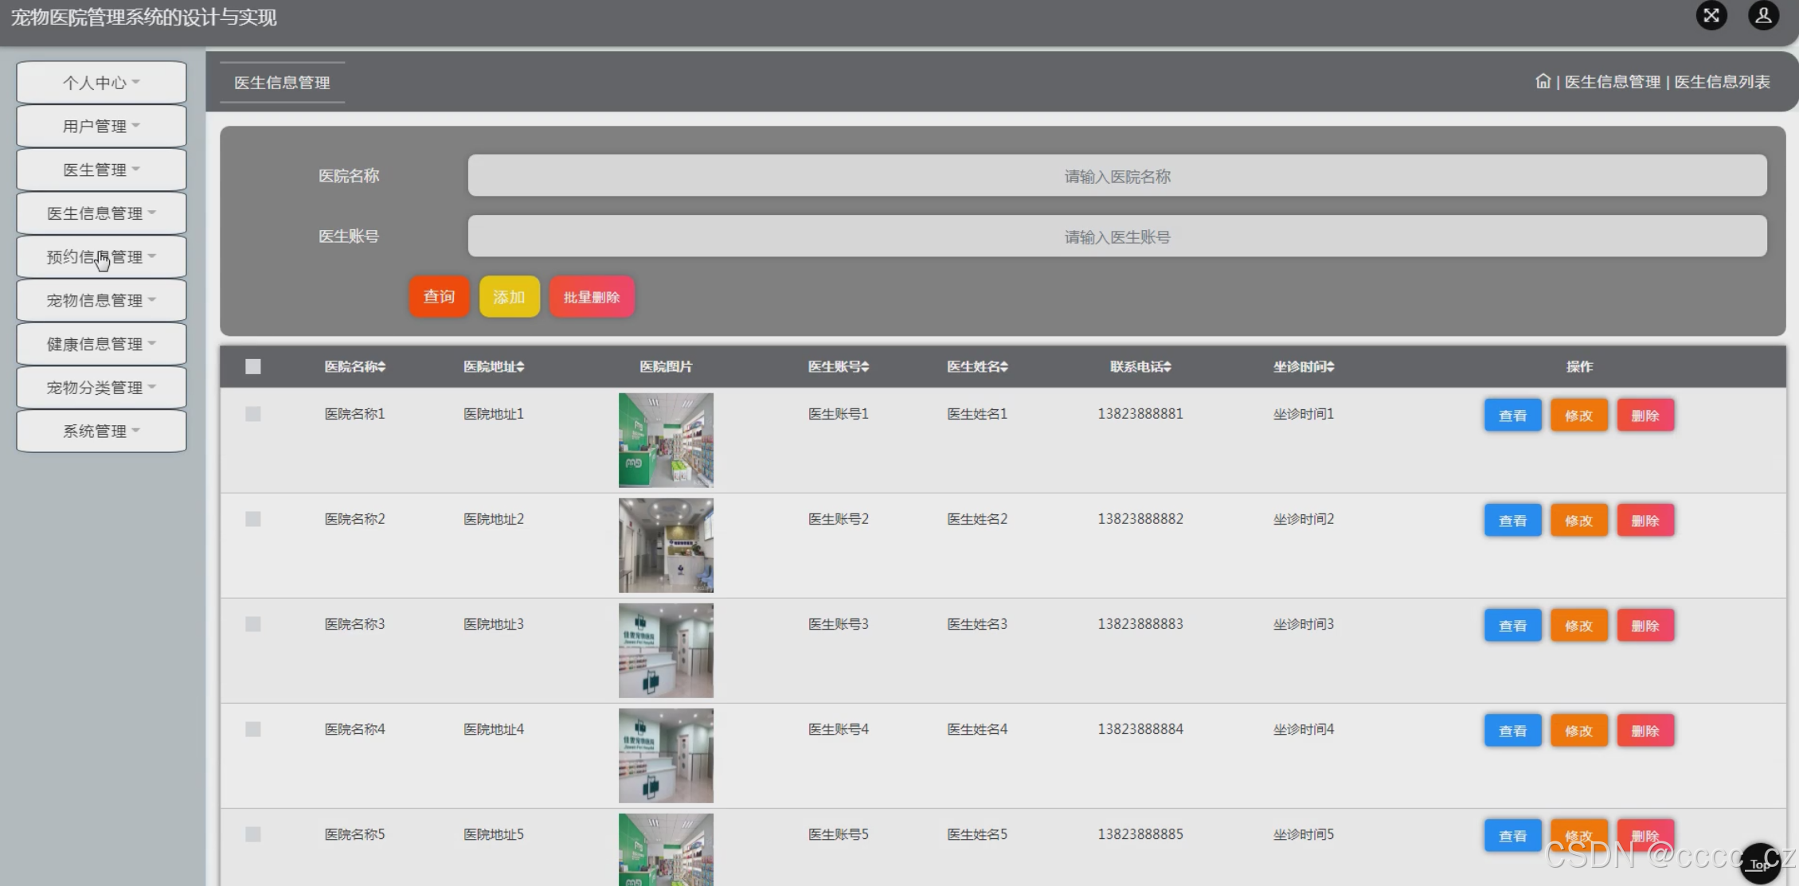This screenshot has height=886, width=1799.
Task: Toggle select-all checkbox in table header
Action: click(x=253, y=367)
